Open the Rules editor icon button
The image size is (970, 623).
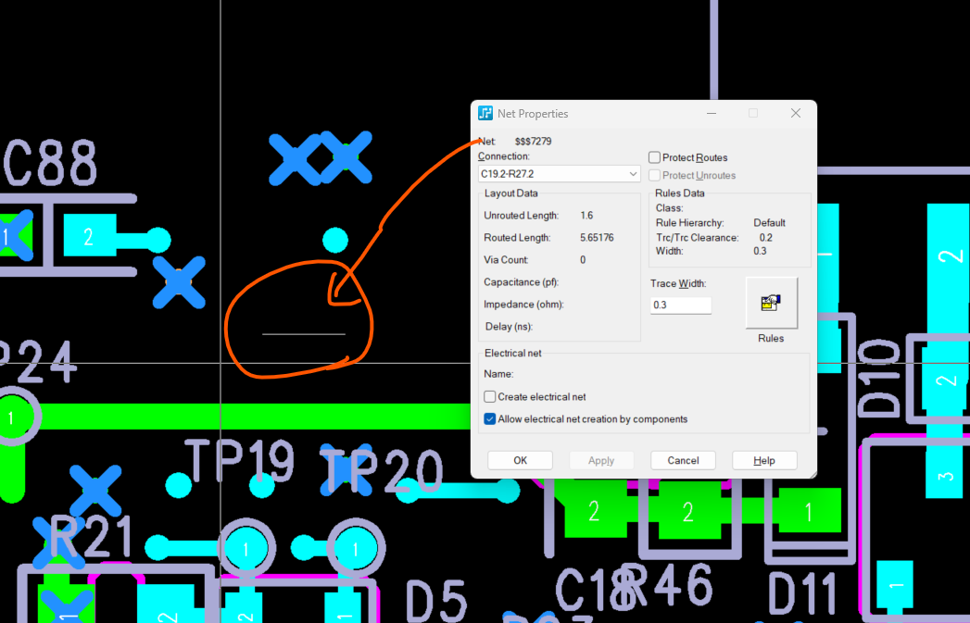771,303
